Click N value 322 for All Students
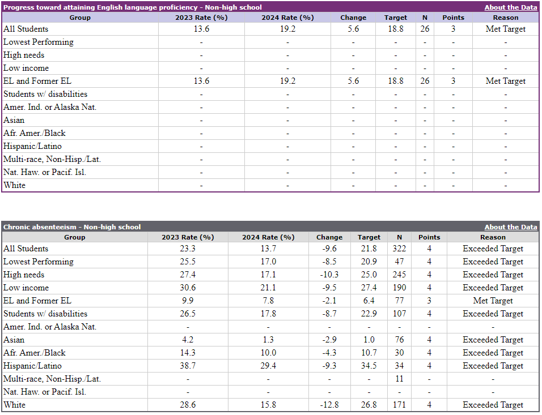Screen dimensions: 542x415 (399, 249)
